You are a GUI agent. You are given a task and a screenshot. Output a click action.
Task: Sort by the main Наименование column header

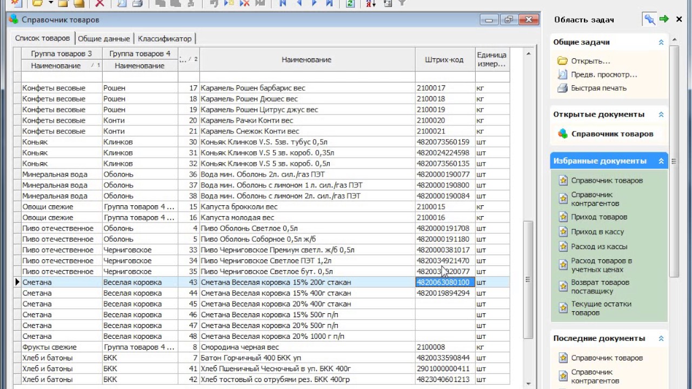307,60
